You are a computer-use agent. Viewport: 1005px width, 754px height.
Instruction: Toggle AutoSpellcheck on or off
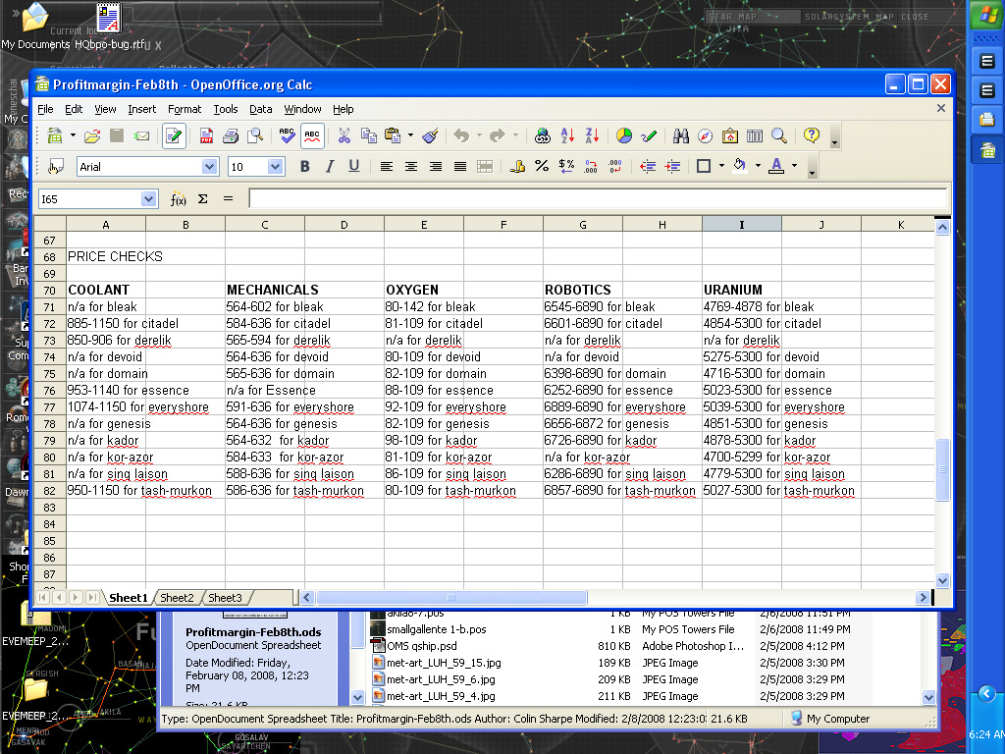(312, 136)
